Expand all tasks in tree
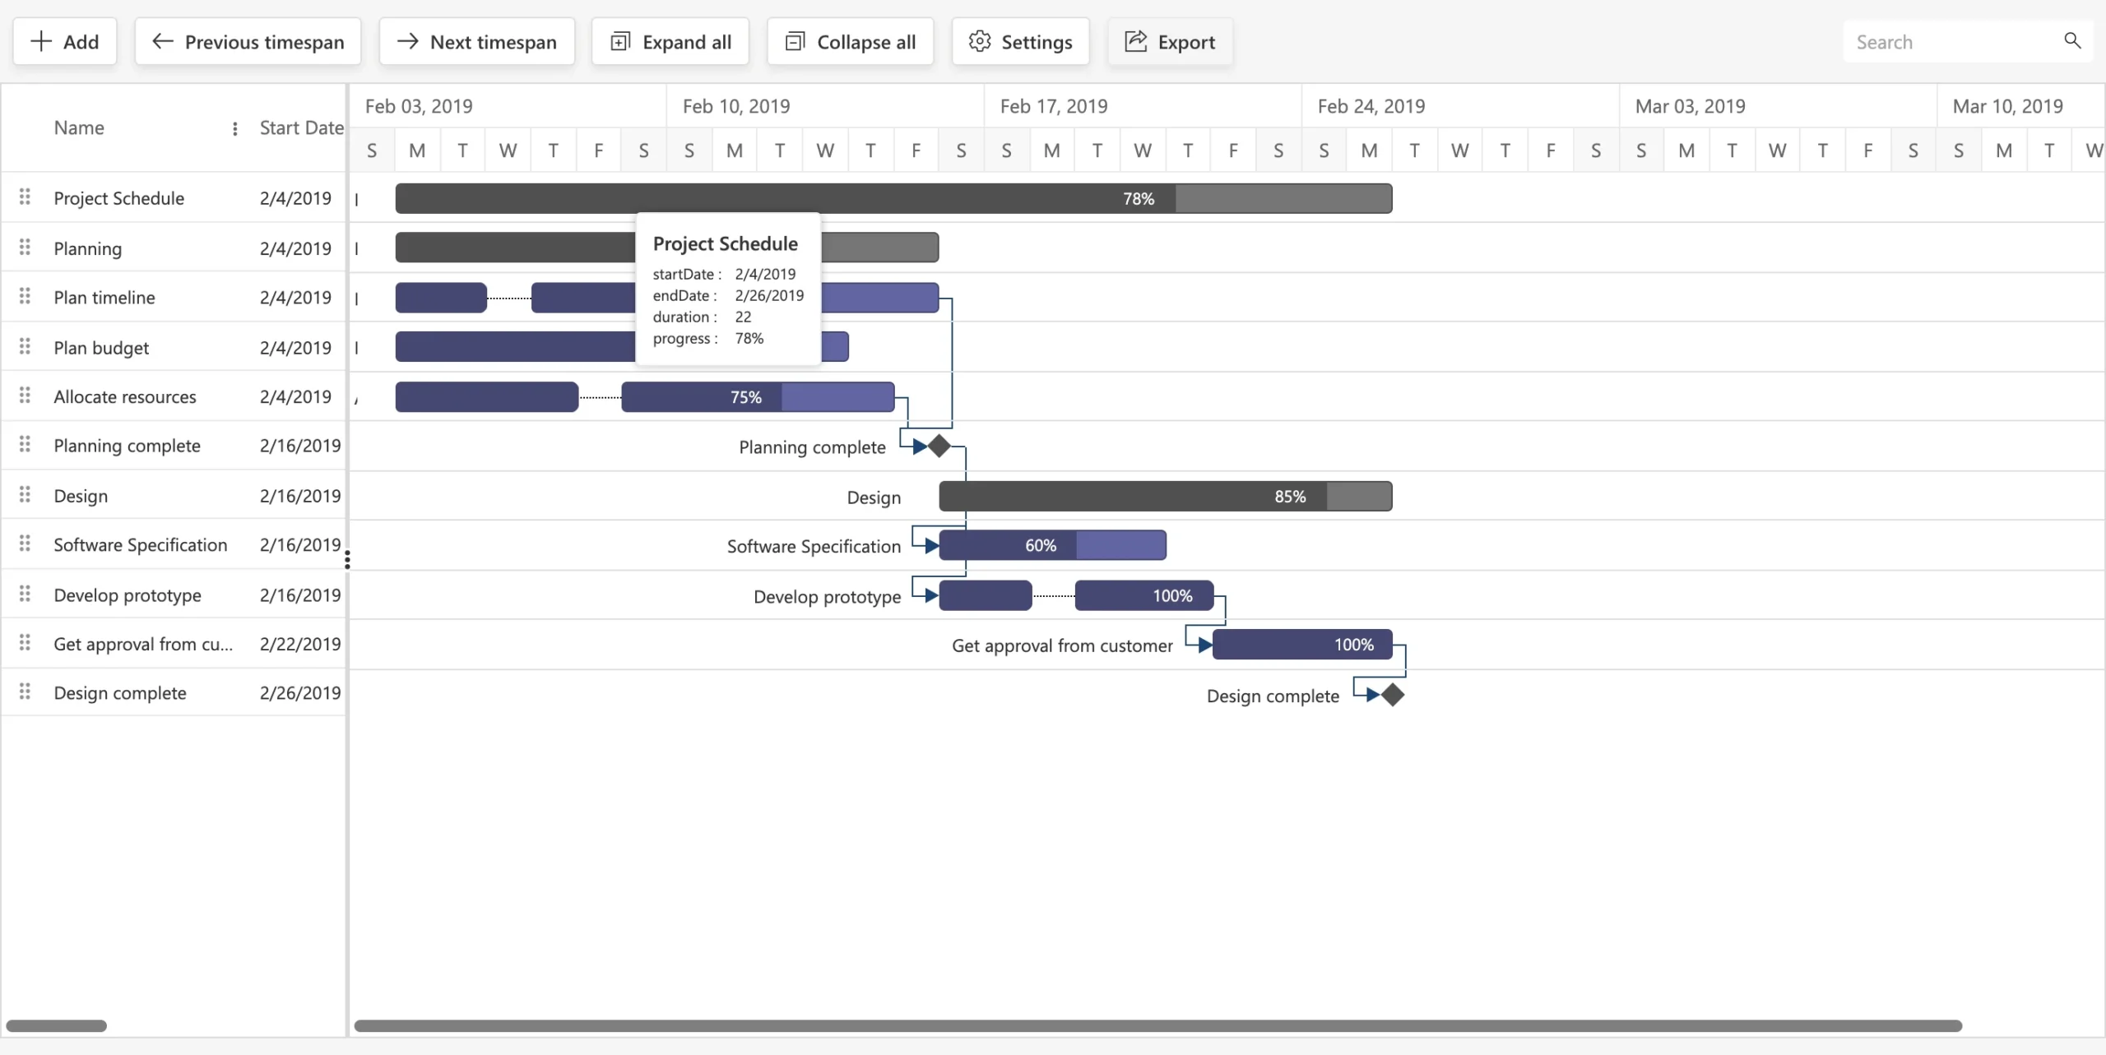The image size is (2106, 1055). click(x=670, y=42)
